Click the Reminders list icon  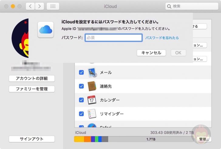coord(92,114)
